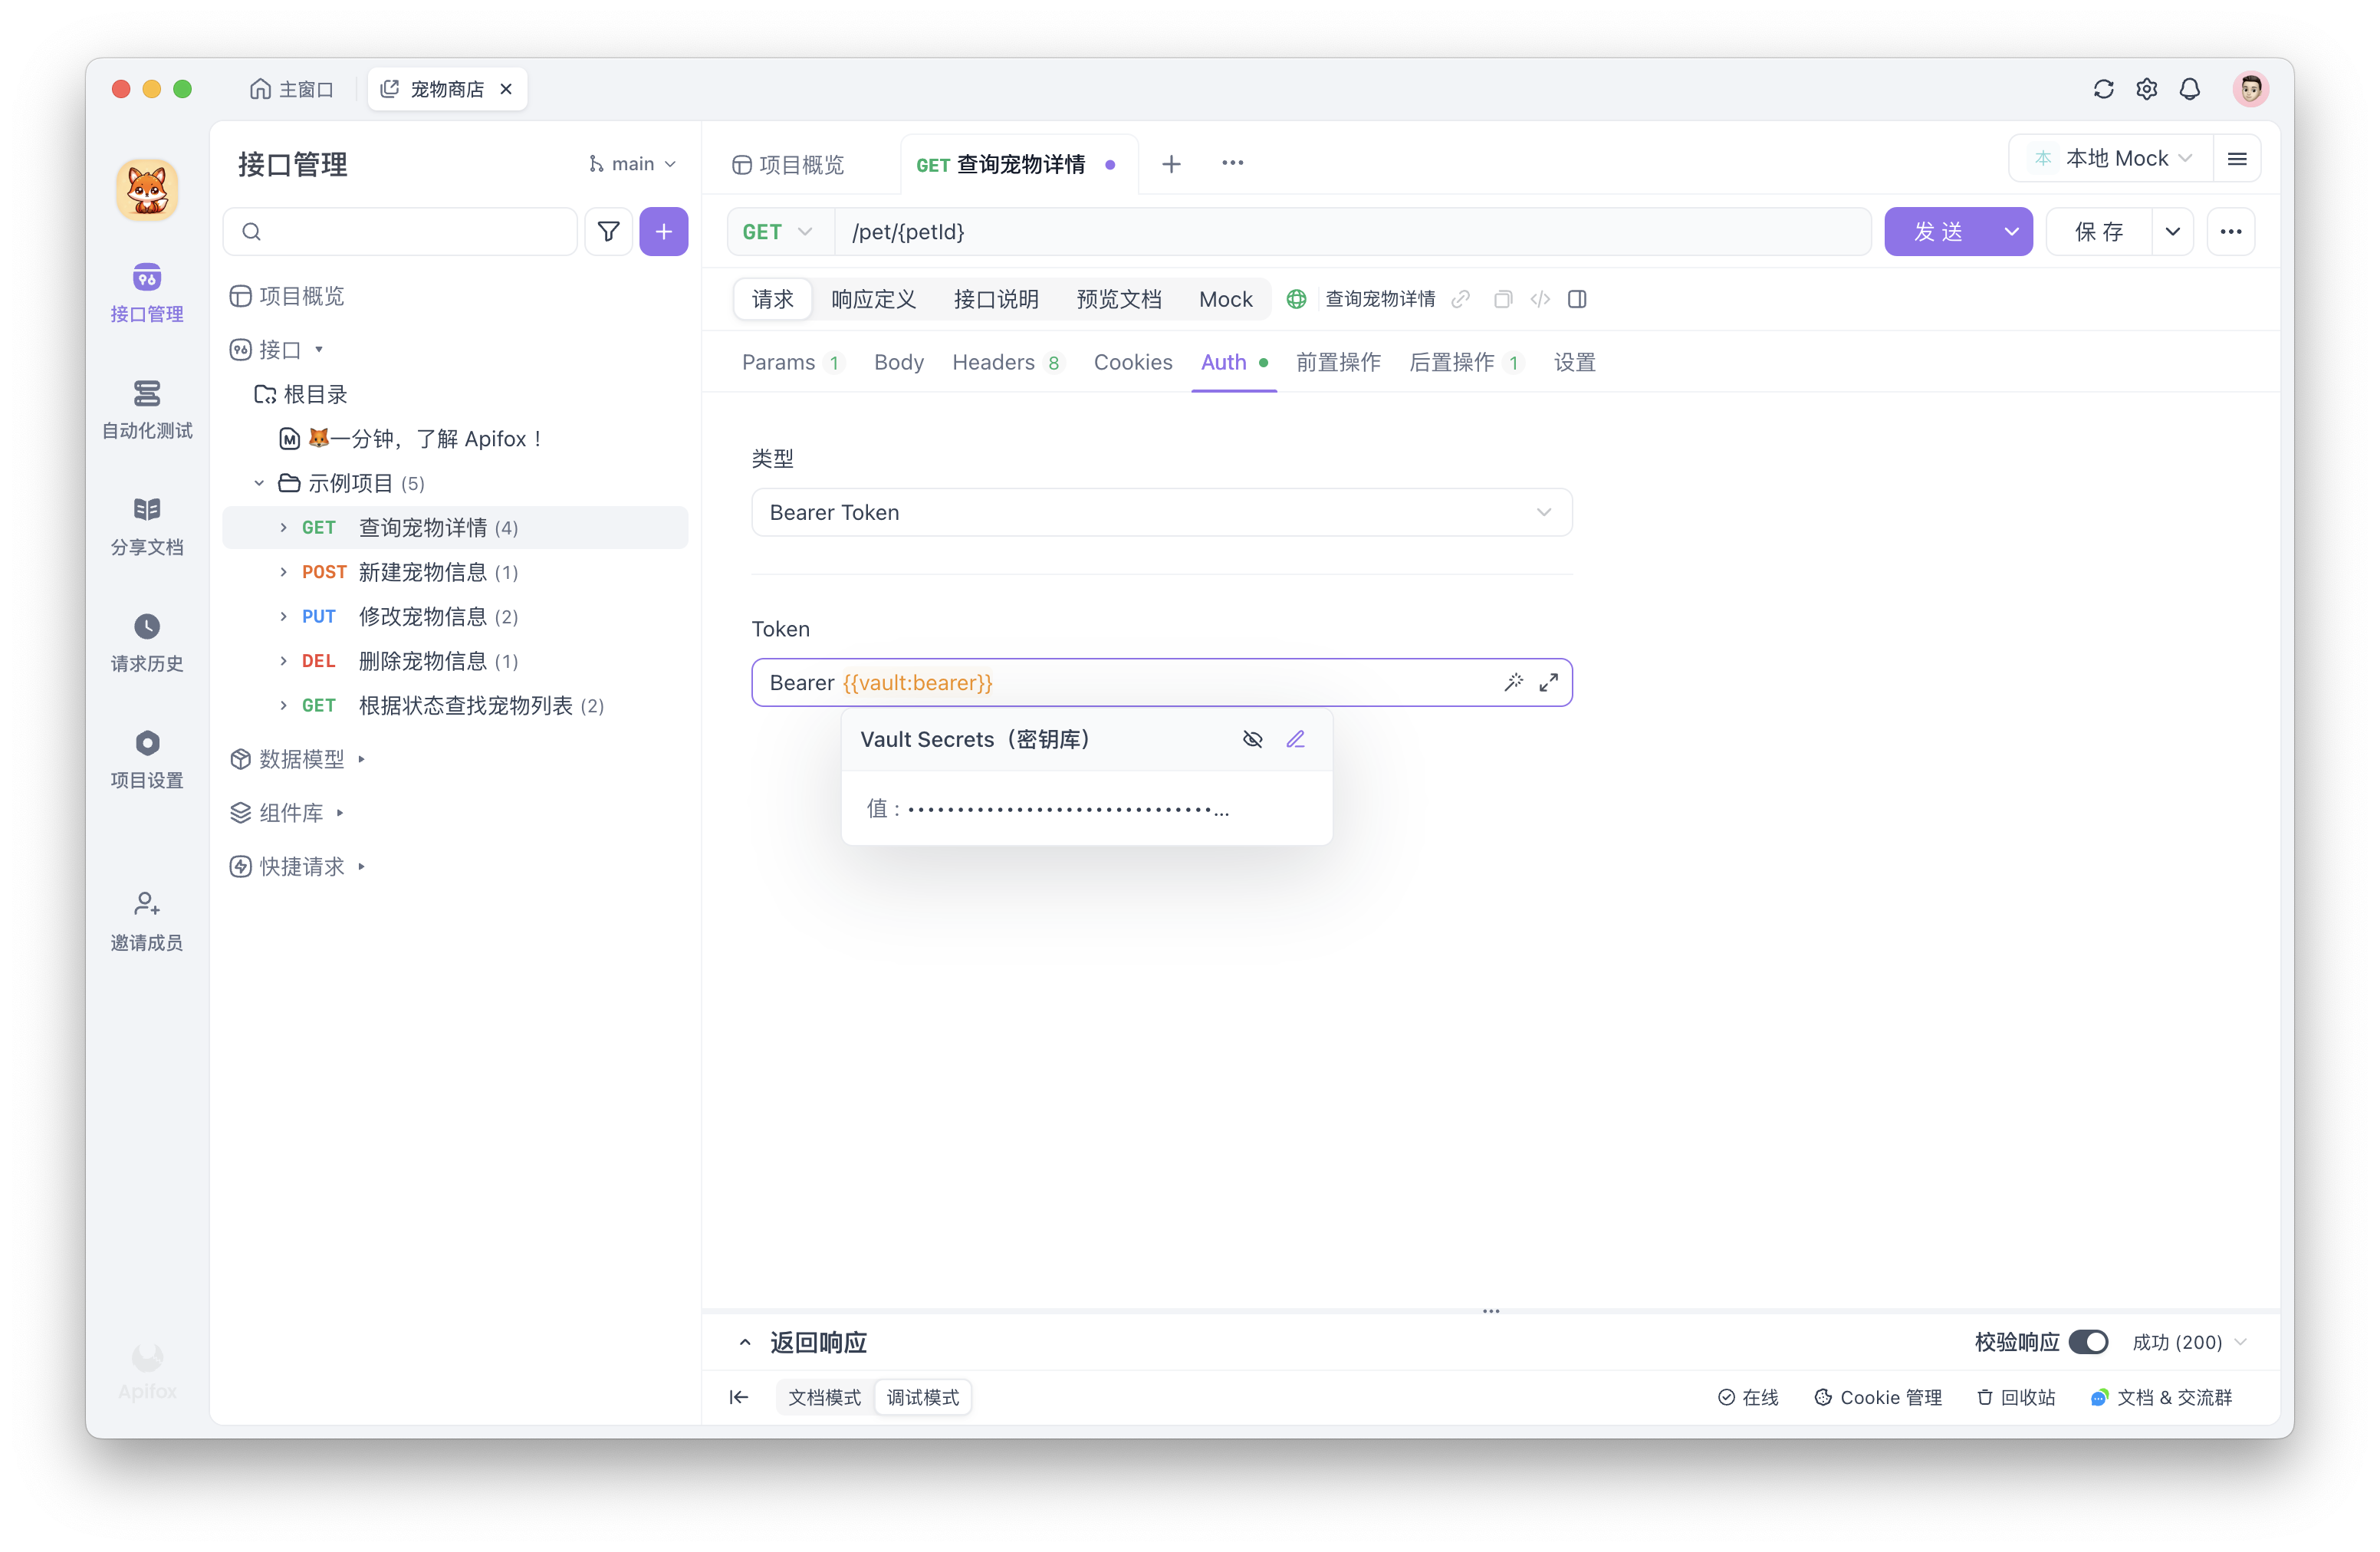Toggle the 校验响应 switch
The image size is (2380, 1552).
(x=2088, y=1342)
